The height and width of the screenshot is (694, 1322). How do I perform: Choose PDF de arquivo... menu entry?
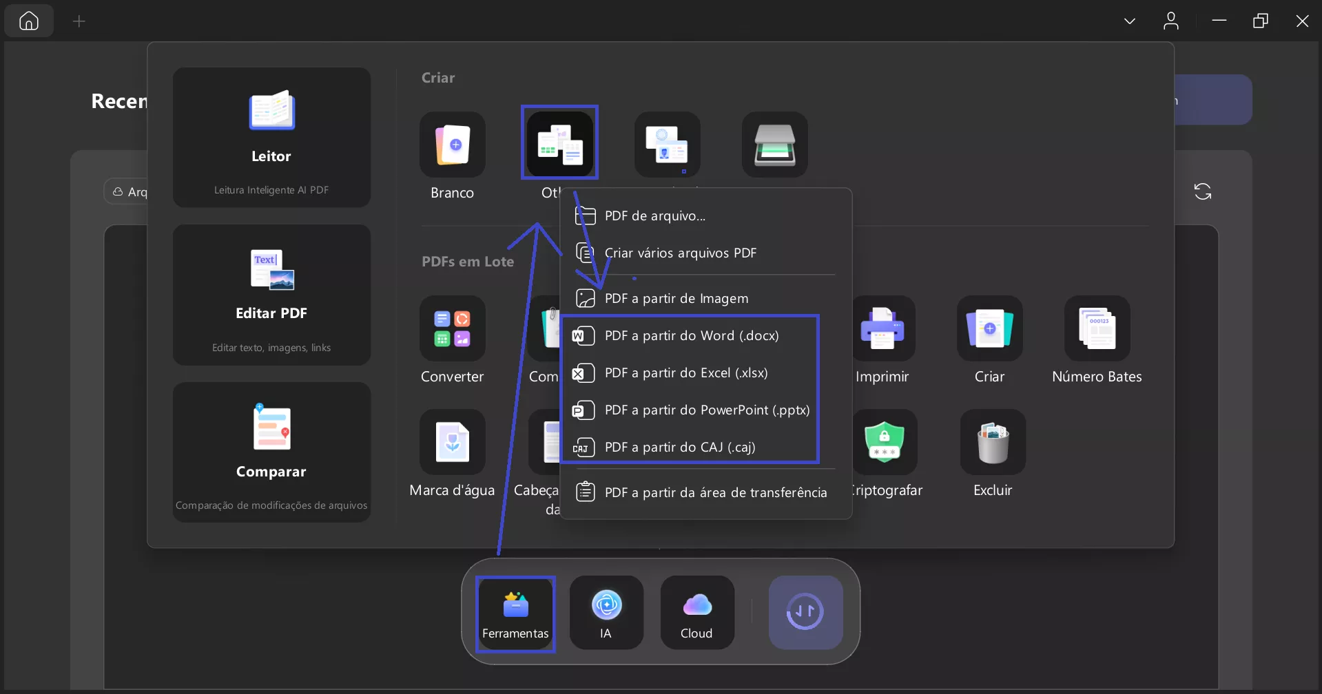click(x=706, y=215)
